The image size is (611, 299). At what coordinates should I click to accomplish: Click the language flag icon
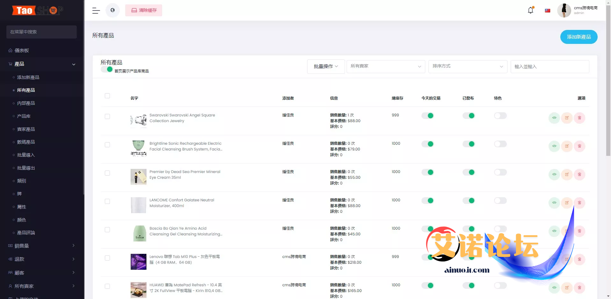click(547, 10)
